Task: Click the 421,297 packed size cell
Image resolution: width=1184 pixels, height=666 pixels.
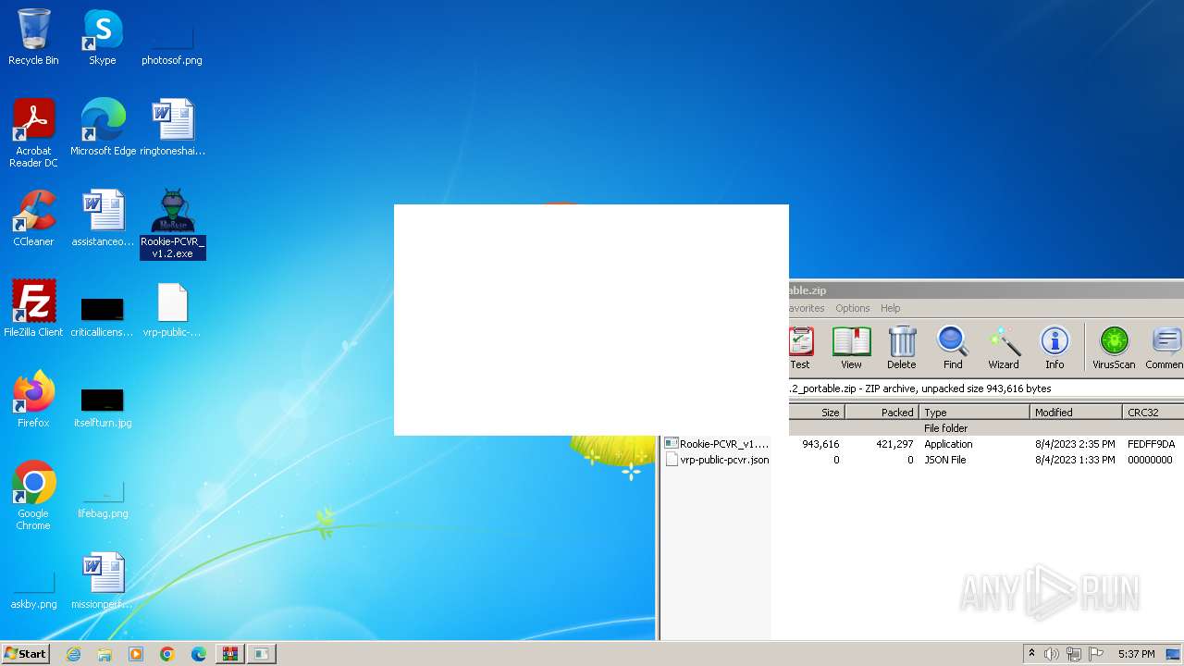Action: point(894,444)
